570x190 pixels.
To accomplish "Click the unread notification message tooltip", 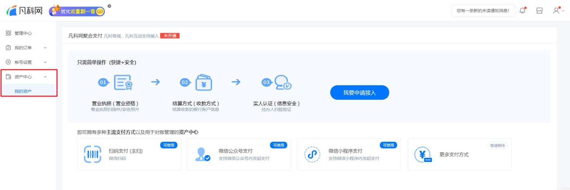I will tap(483, 11).
